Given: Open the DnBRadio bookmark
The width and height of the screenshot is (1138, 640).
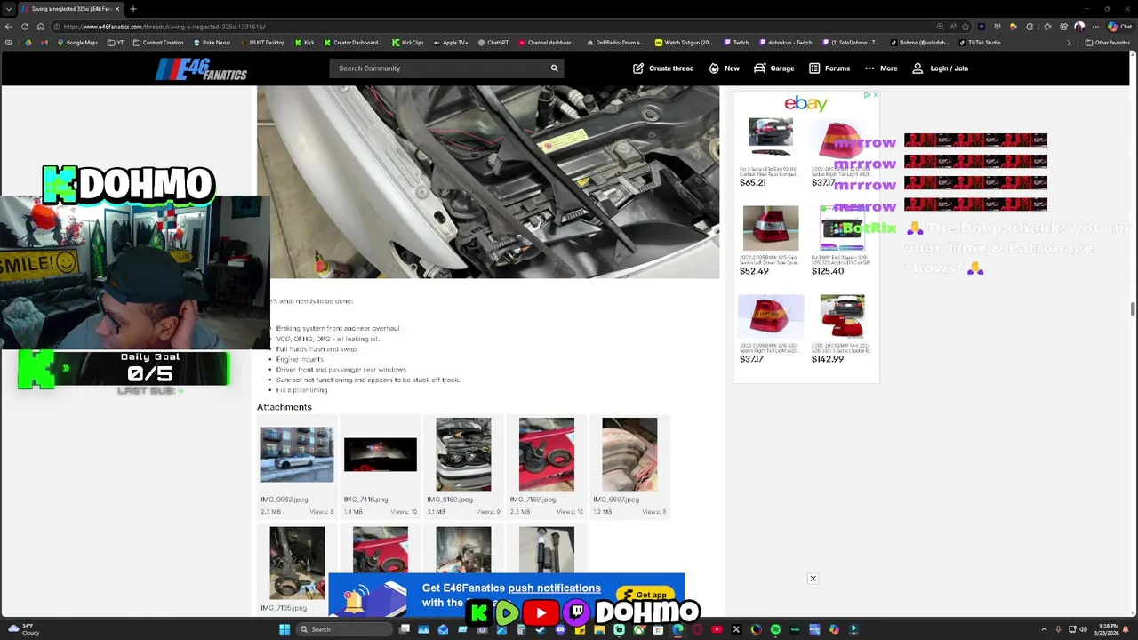Looking at the screenshot, I should tap(615, 43).
